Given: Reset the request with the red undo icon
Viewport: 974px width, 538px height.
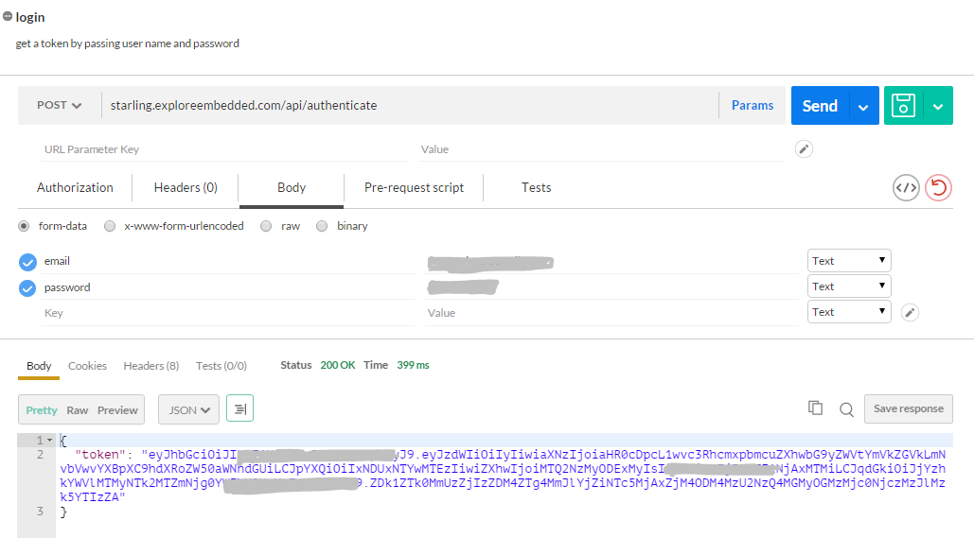Looking at the screenshot, I should 939,187.
